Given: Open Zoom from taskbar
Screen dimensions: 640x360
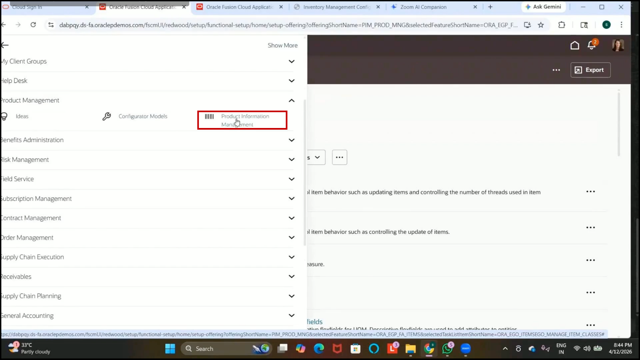Looking at the screenshot, I should (x=466, y=349).
